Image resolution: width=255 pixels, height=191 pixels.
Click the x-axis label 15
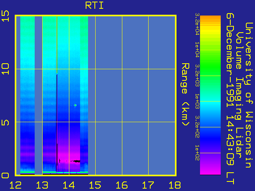point(95,185)
